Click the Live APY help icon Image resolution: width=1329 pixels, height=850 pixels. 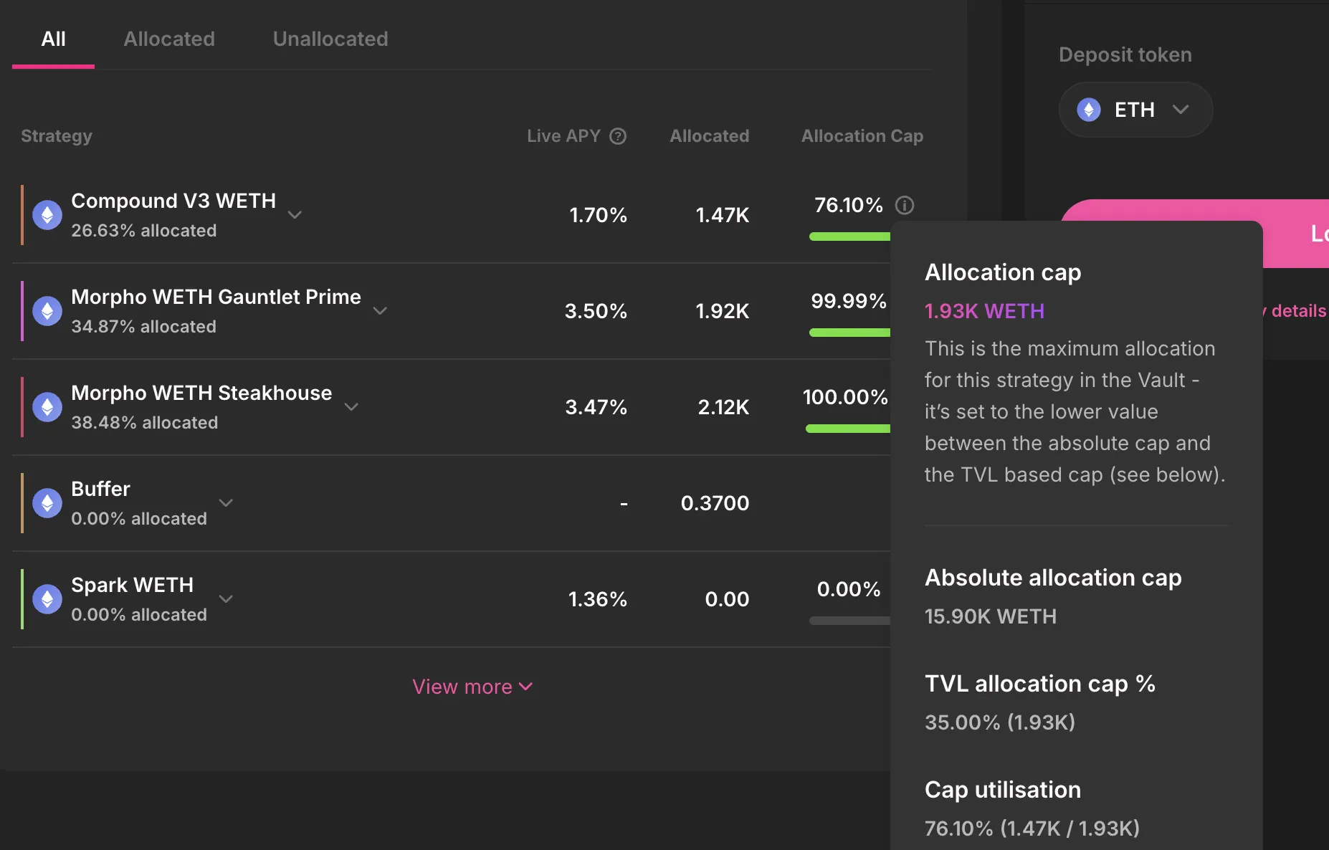click(x=618, y=136)
